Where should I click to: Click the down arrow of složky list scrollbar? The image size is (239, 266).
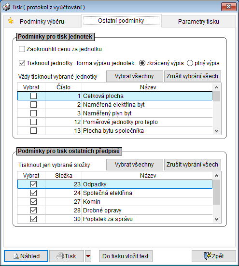(216, 219)
